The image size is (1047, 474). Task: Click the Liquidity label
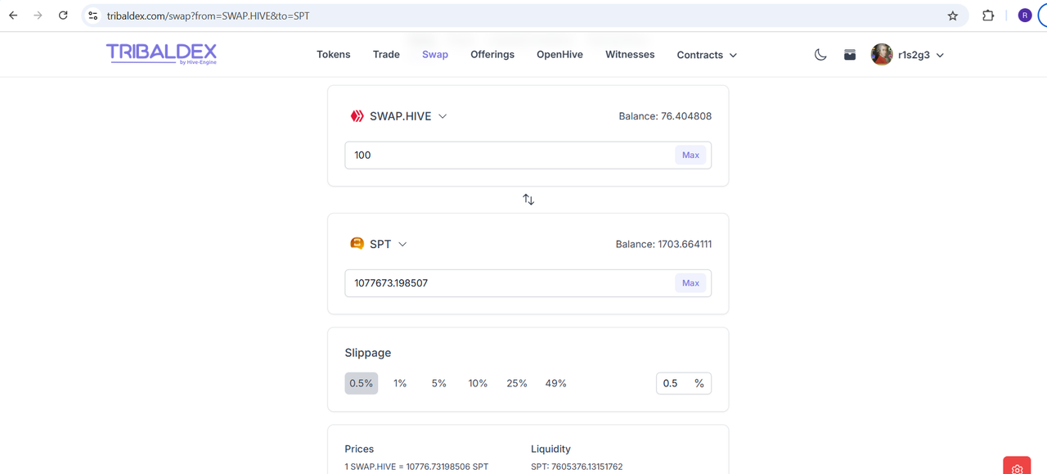[550, 449]
